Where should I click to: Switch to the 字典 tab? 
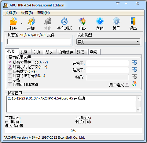pos(38,52)
